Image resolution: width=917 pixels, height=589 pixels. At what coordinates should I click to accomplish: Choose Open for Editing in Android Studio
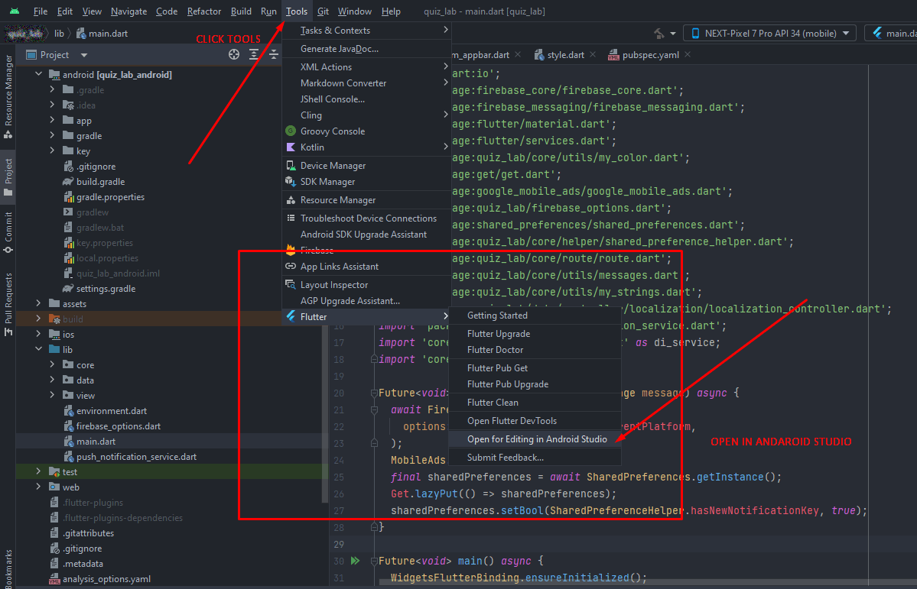click(537, 439)
